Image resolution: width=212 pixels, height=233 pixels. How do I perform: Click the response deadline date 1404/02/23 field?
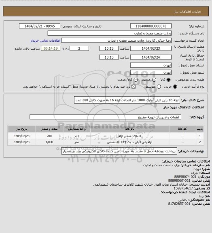tap(151, 49)
